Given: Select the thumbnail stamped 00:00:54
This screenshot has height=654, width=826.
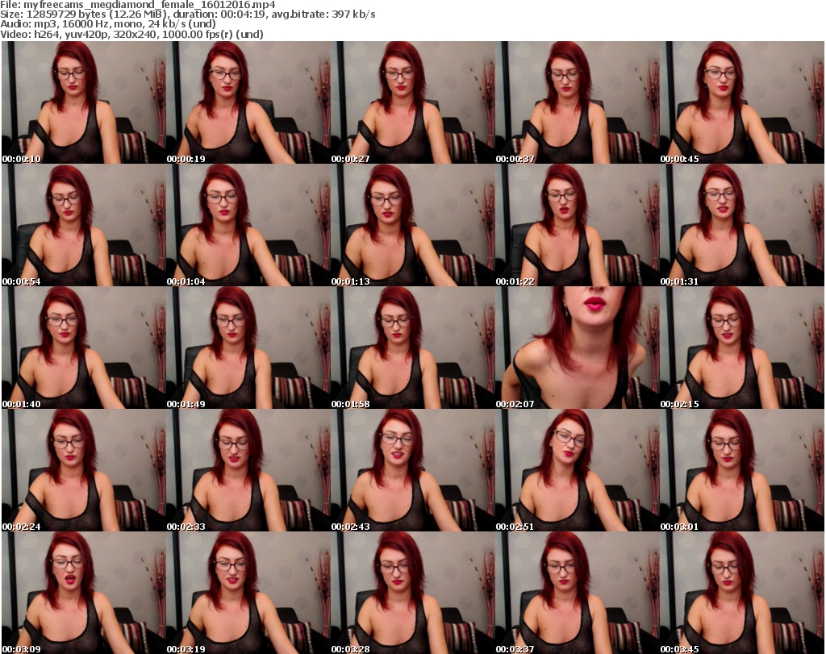Looking at the screenshot, I should tap(84, 225).
